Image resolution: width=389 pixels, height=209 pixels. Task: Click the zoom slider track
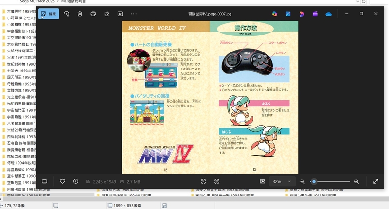tap(330, 181)
